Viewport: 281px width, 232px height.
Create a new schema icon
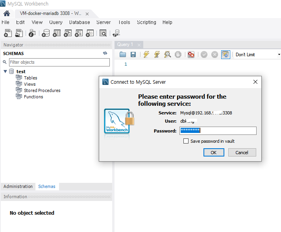click(x=46, y=33)
